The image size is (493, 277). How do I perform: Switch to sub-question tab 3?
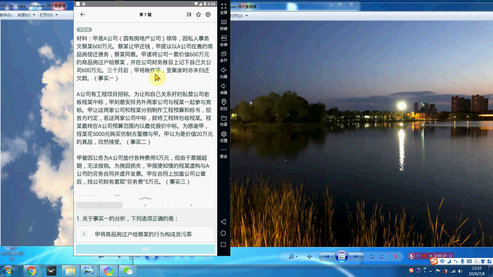(191, 205)
